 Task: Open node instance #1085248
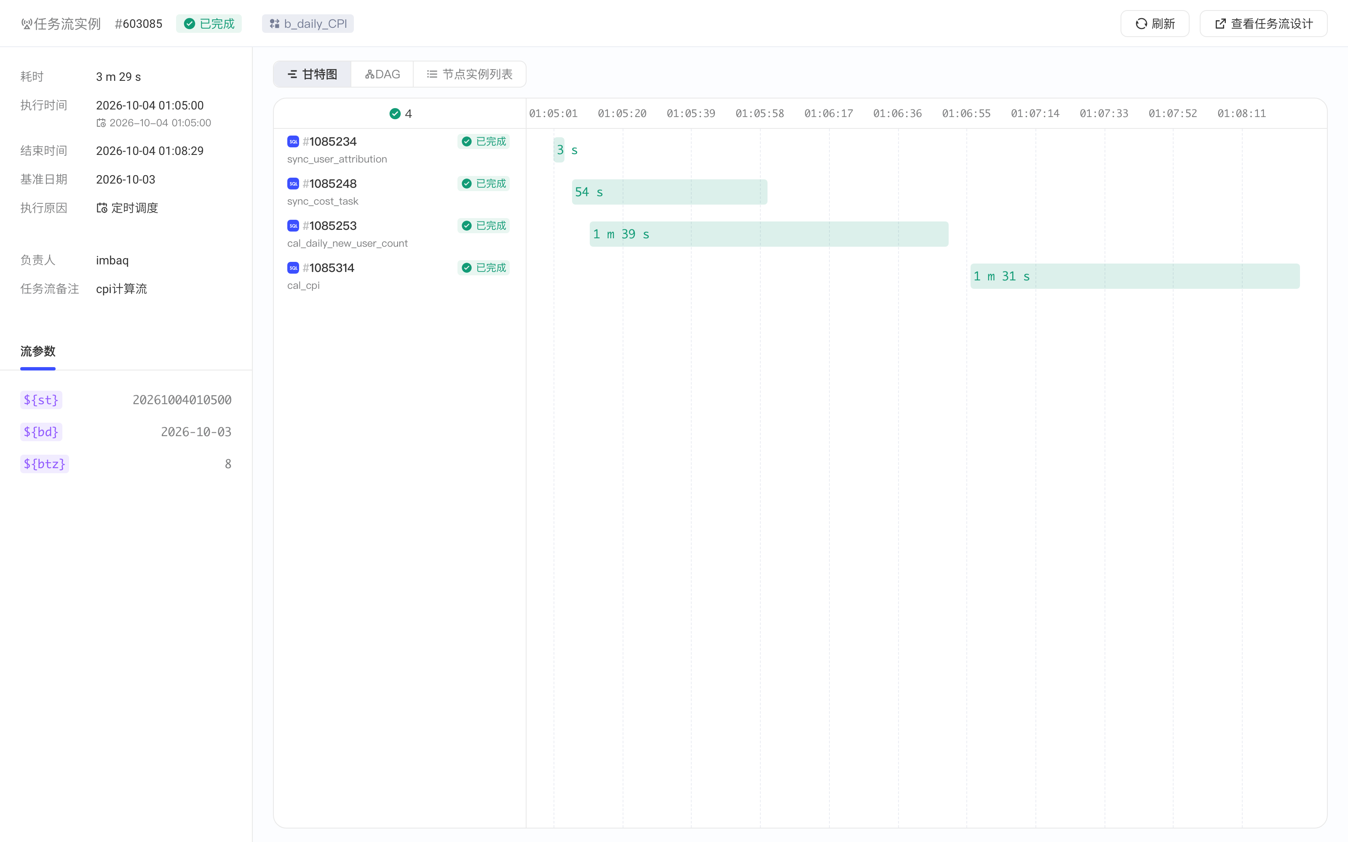tap(330, 184)
